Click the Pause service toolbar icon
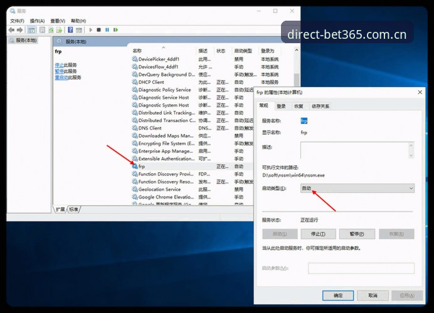 click(107, 30)
